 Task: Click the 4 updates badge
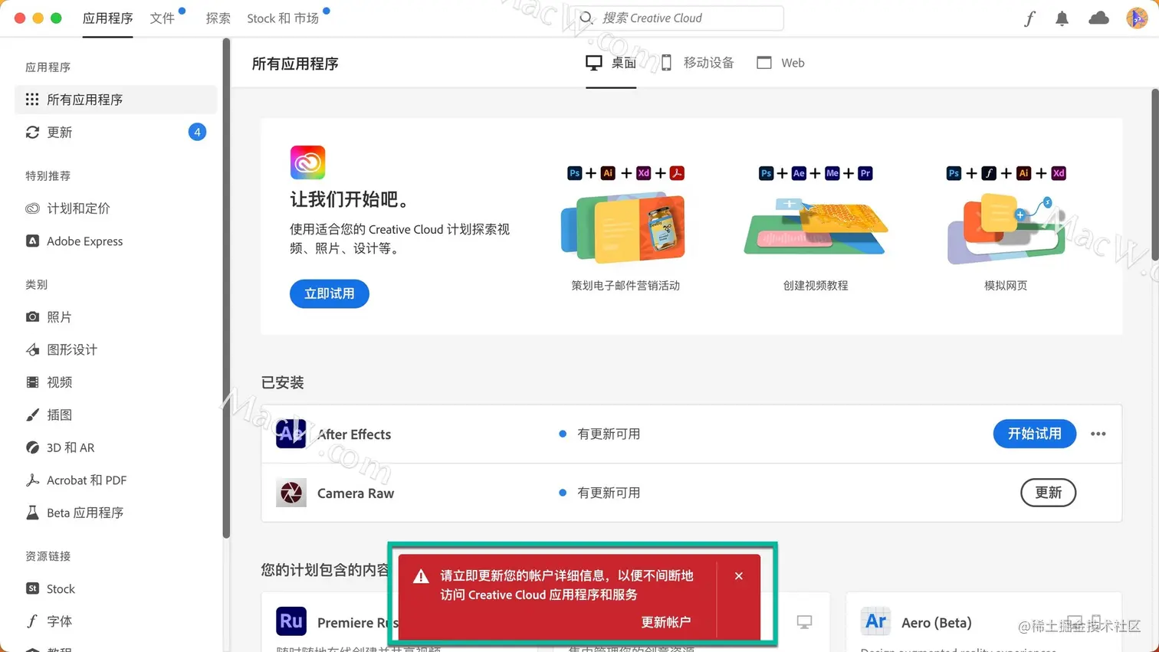(197, 132)
